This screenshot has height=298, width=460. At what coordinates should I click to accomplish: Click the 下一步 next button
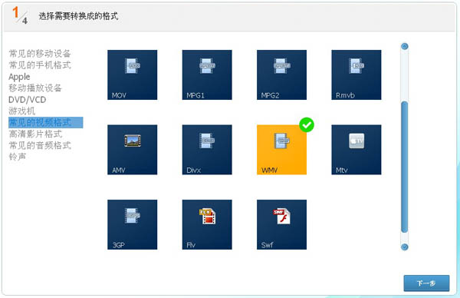(426, 283)
